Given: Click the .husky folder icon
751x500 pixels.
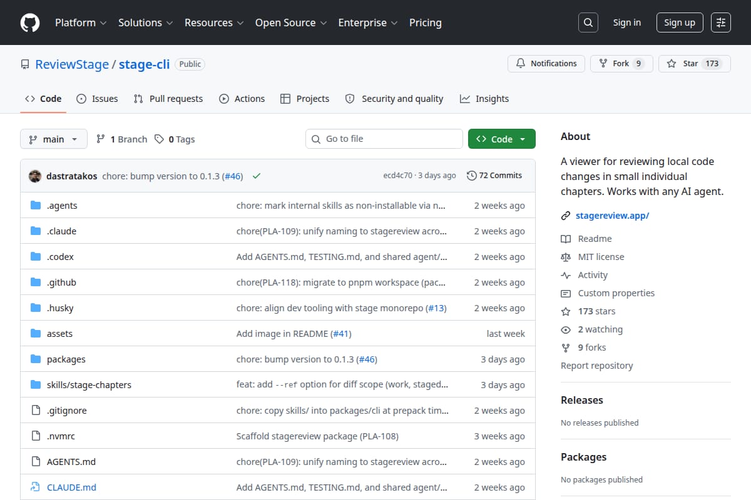Looking at the screenshot, I should 36,308.
